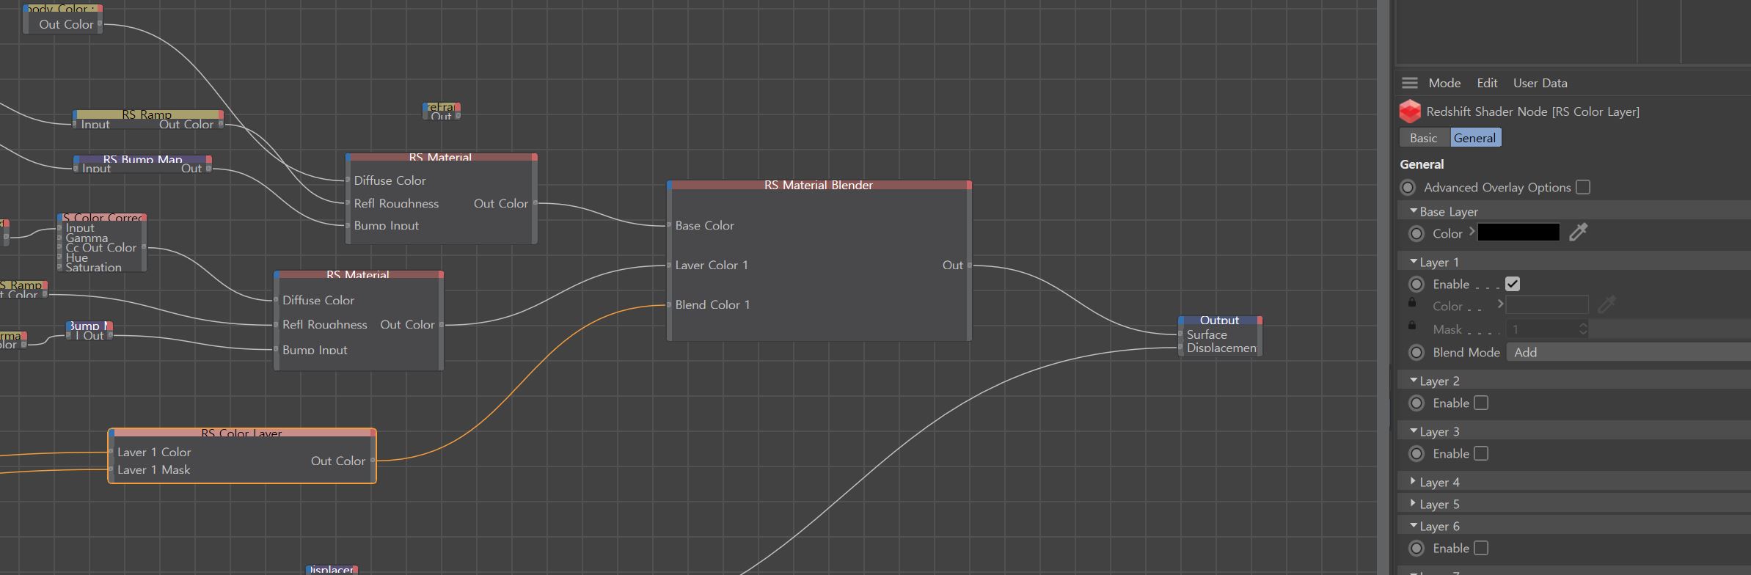This screenshot has width=1751, height=575.
Task: Click the Layer 6 Enable animation dot
Action: (1416, 548)
